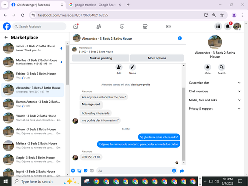Click the Windows taskbar search box
This screenshot has height=186, width=248.
tap(47, 181)
